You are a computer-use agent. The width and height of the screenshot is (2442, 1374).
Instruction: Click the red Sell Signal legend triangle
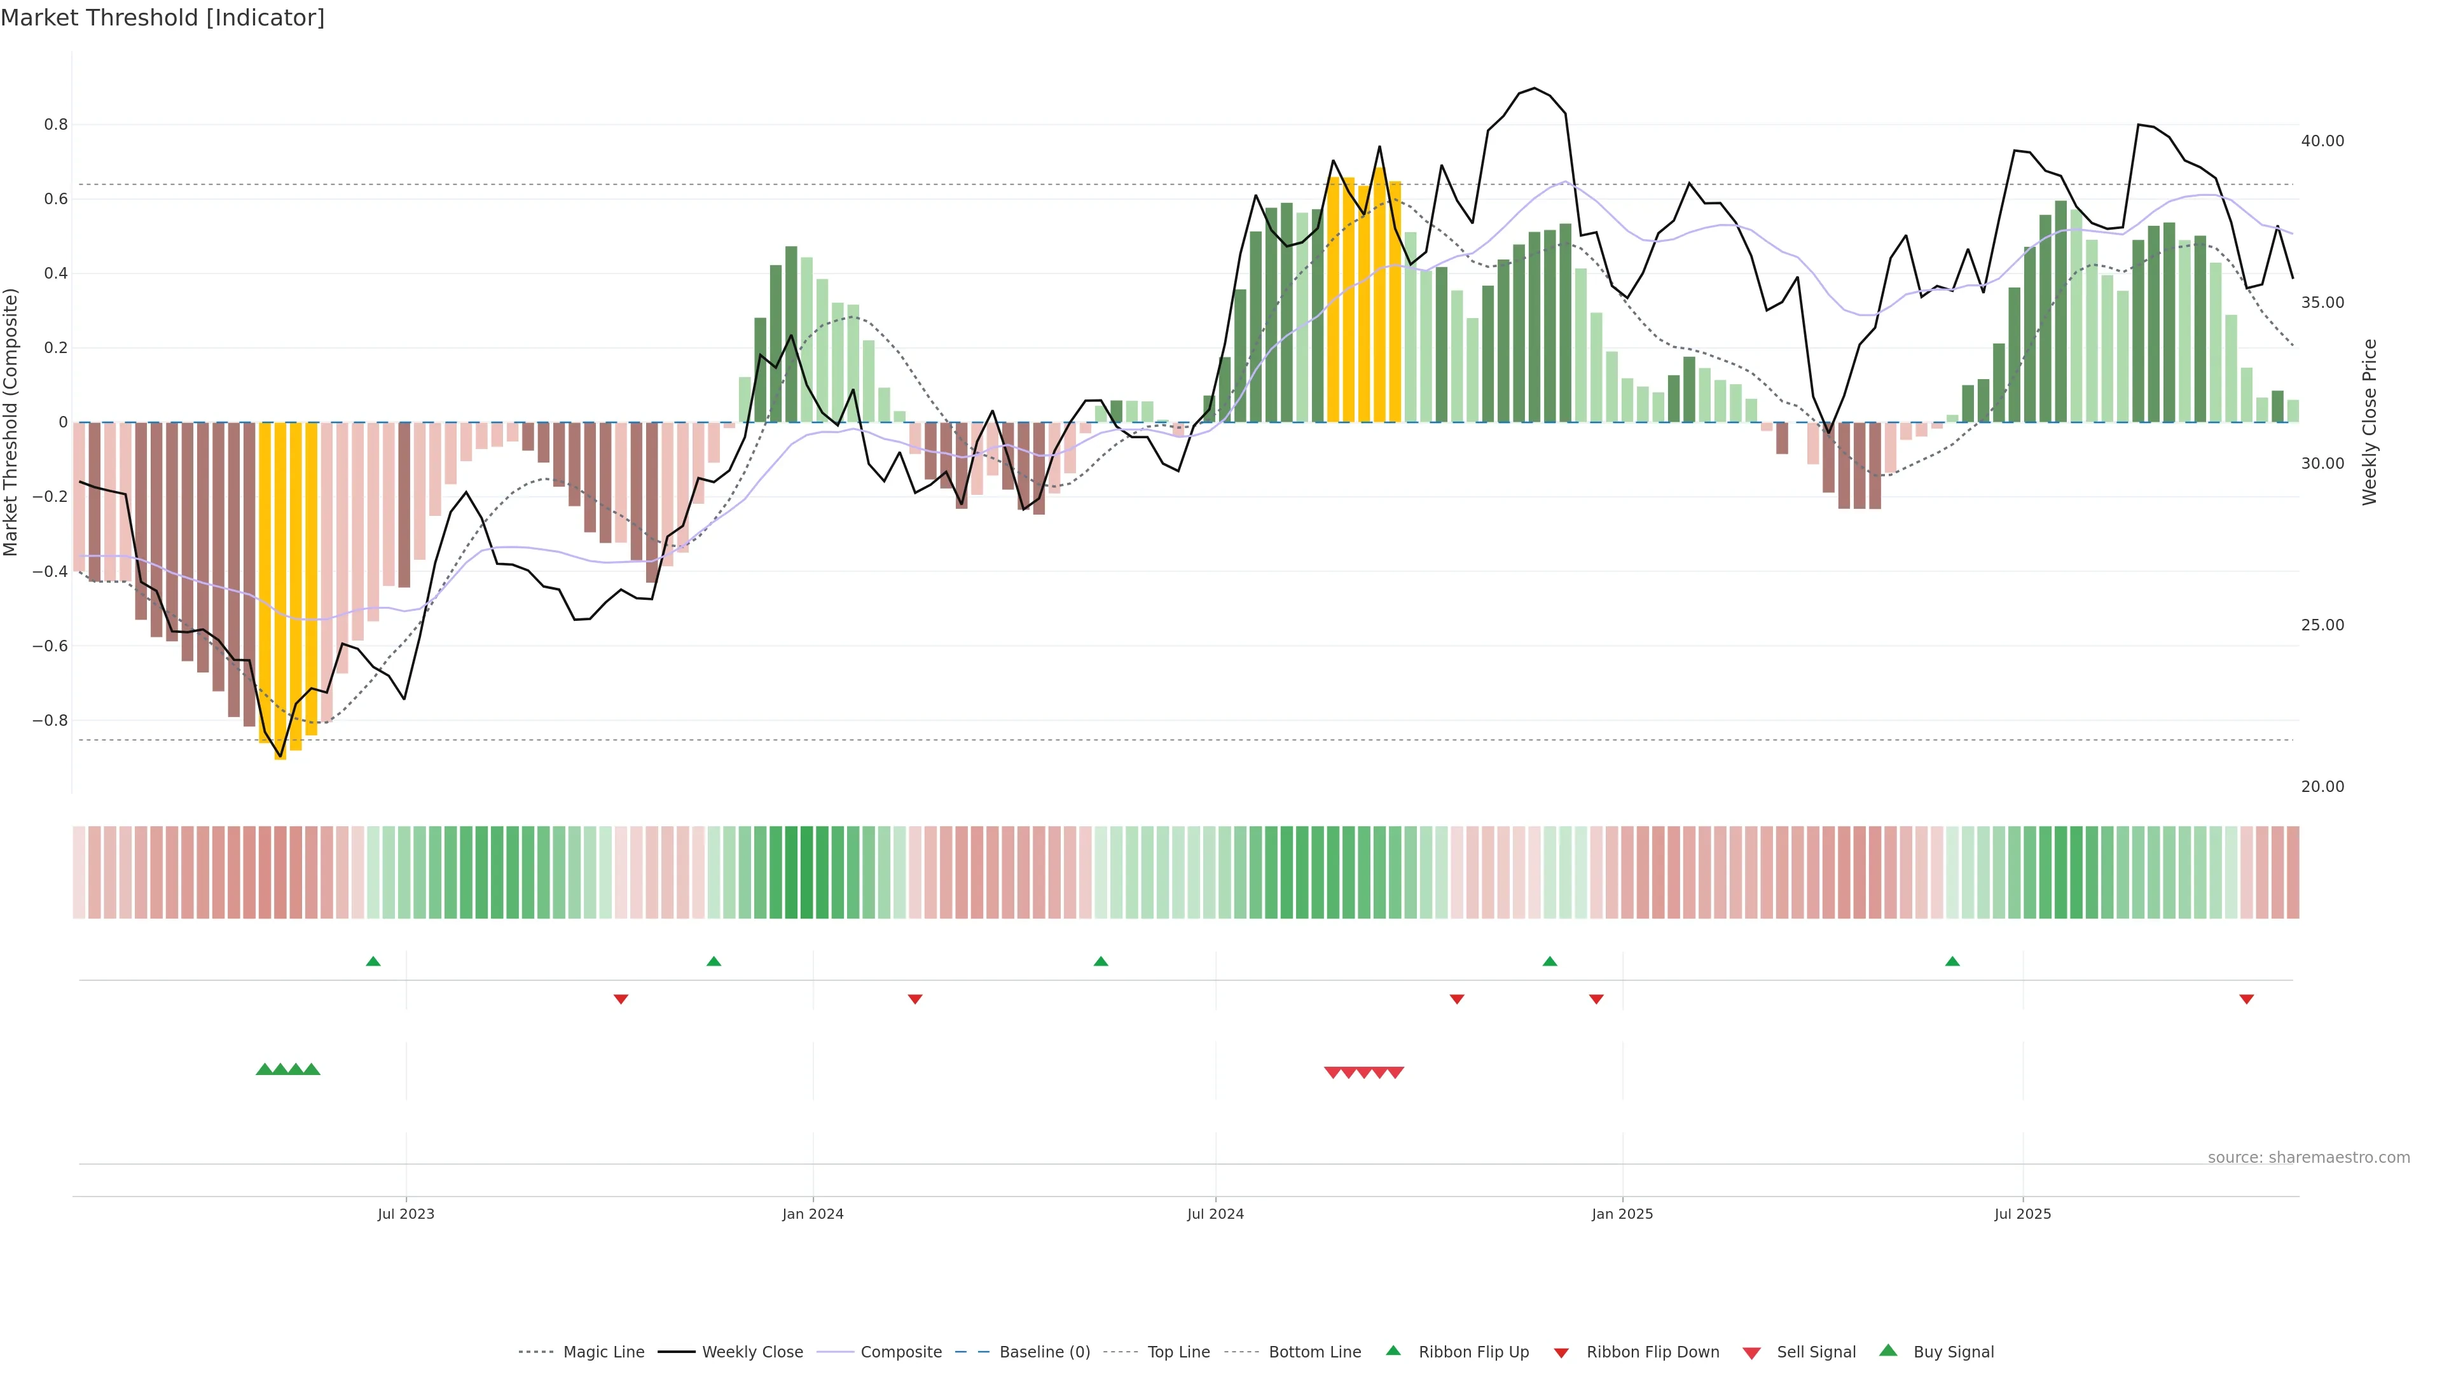tap(1751, 1352)
